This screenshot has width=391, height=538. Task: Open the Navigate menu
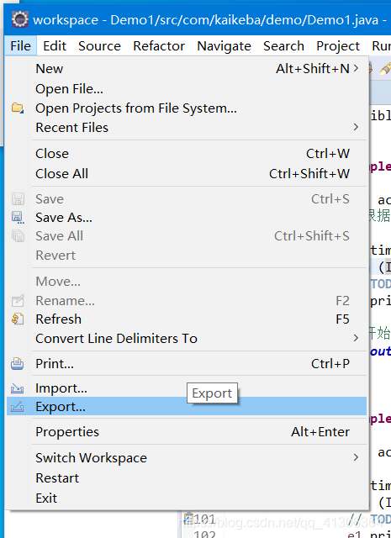[x=224, y=46]
